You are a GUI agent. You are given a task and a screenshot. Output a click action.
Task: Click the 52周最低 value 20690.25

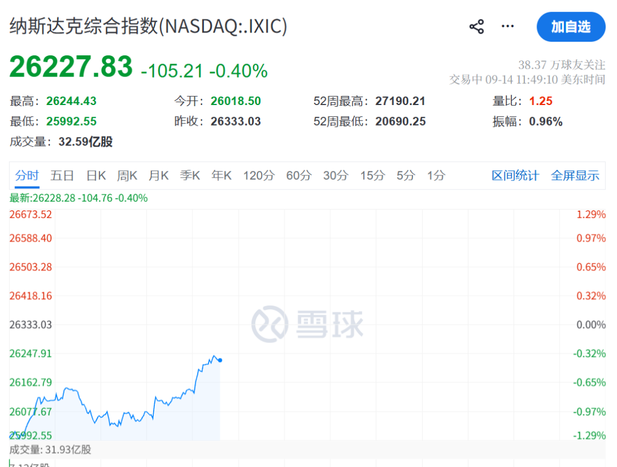click(x=400, y=121)
